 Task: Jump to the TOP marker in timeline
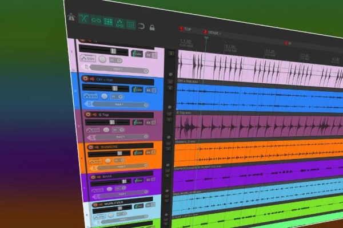pos(182,28)
